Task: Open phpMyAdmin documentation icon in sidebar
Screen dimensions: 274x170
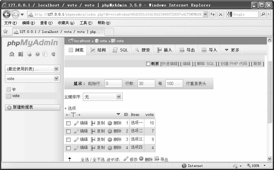Action: pyautogui.click(x=38, y=54)
